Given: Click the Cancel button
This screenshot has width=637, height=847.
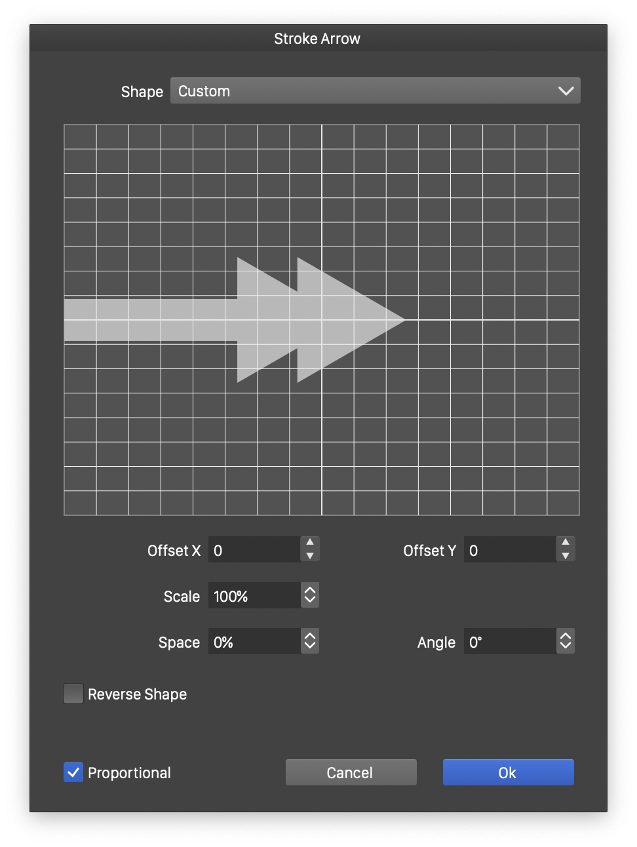Looking at the screenshot, I should (351, 772).
